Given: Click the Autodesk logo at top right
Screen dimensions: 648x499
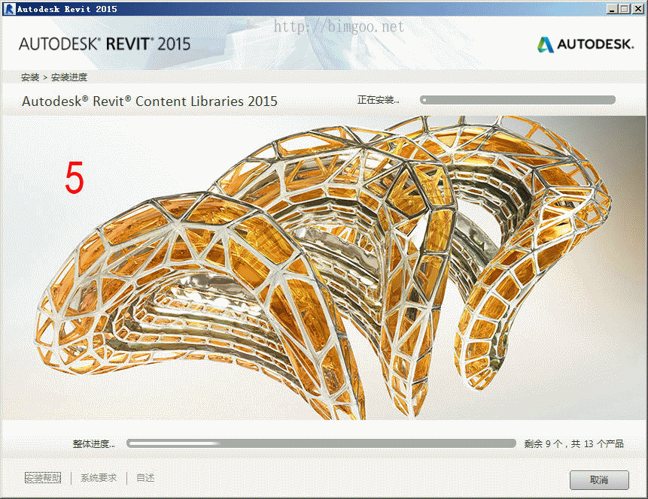Looking at the screenshot, I should [585, 44].
